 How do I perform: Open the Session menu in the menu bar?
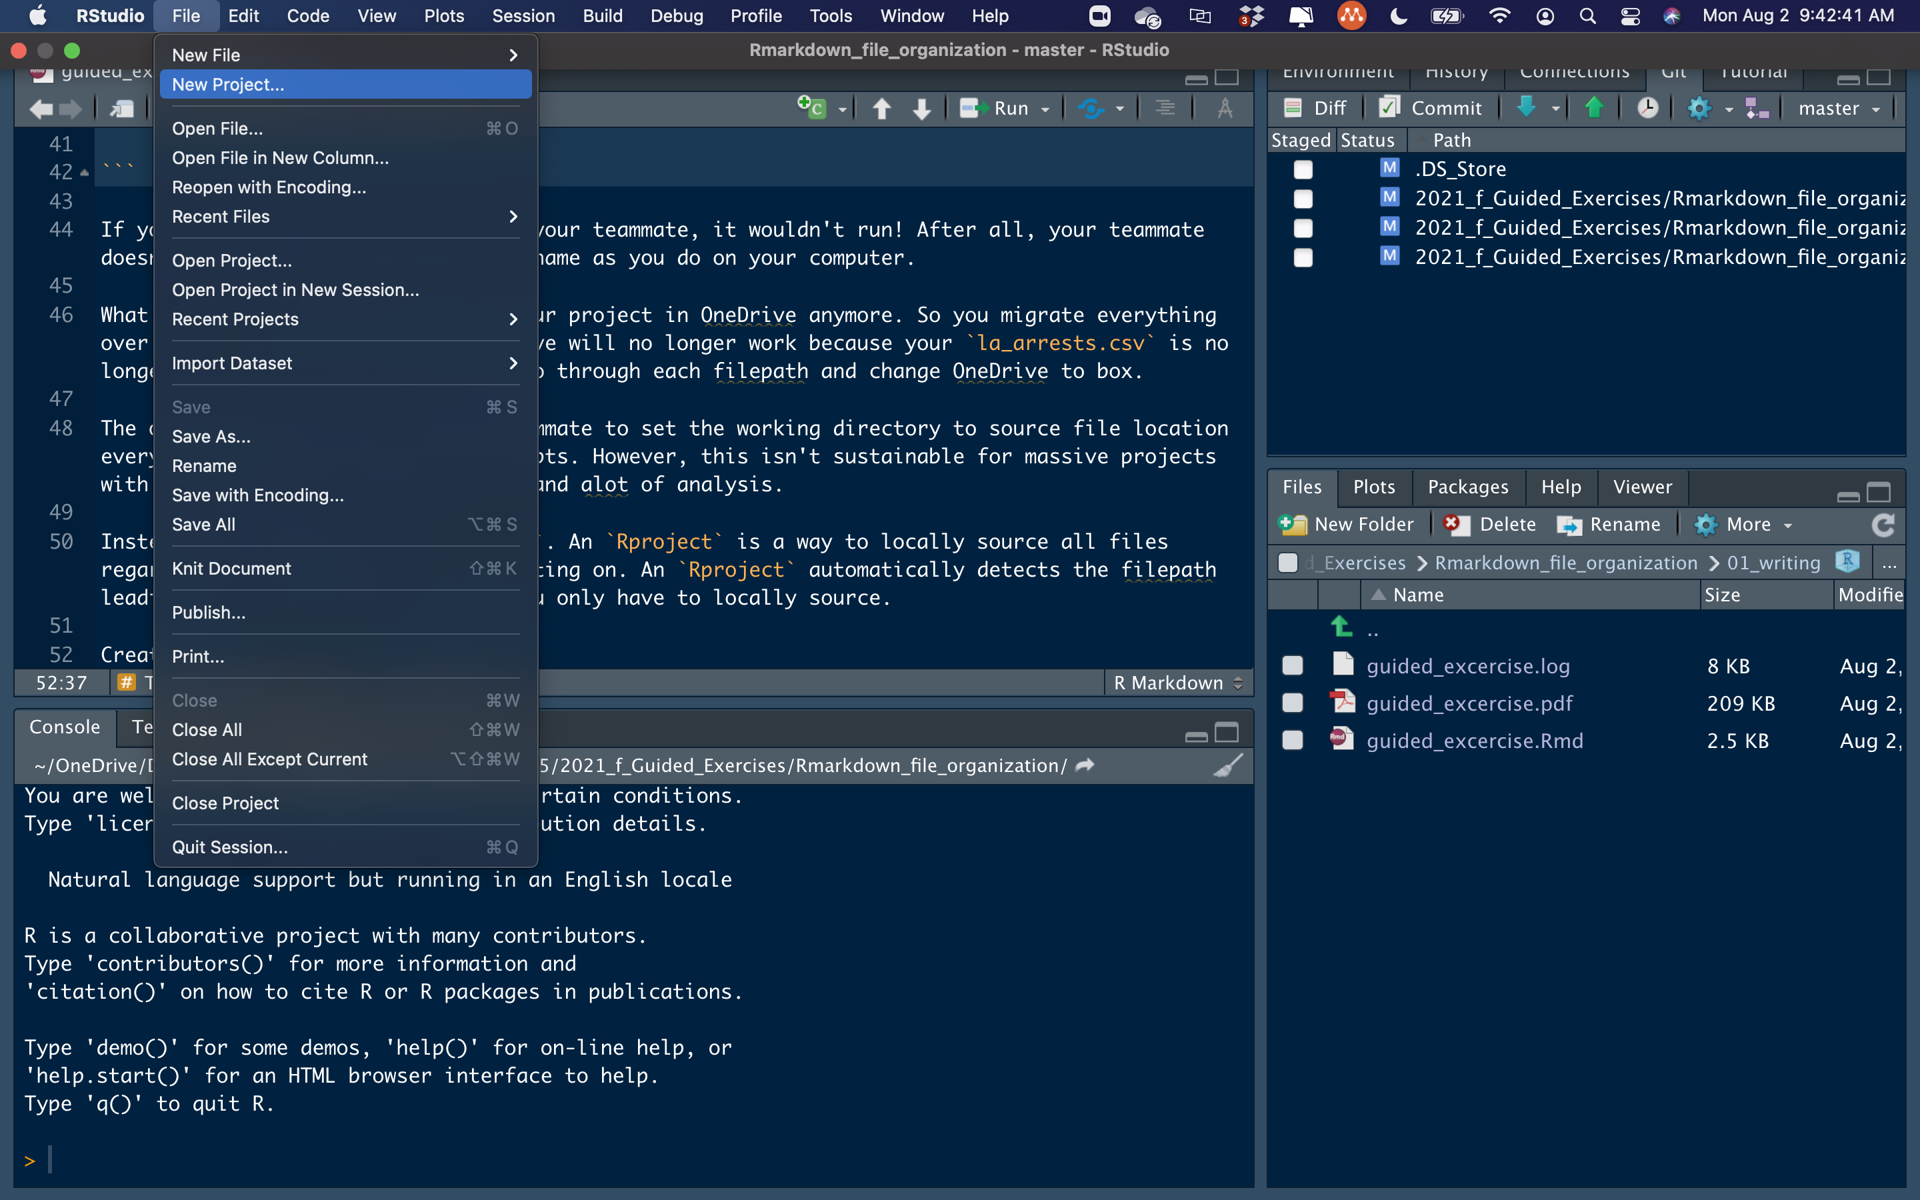click(523, 16)
